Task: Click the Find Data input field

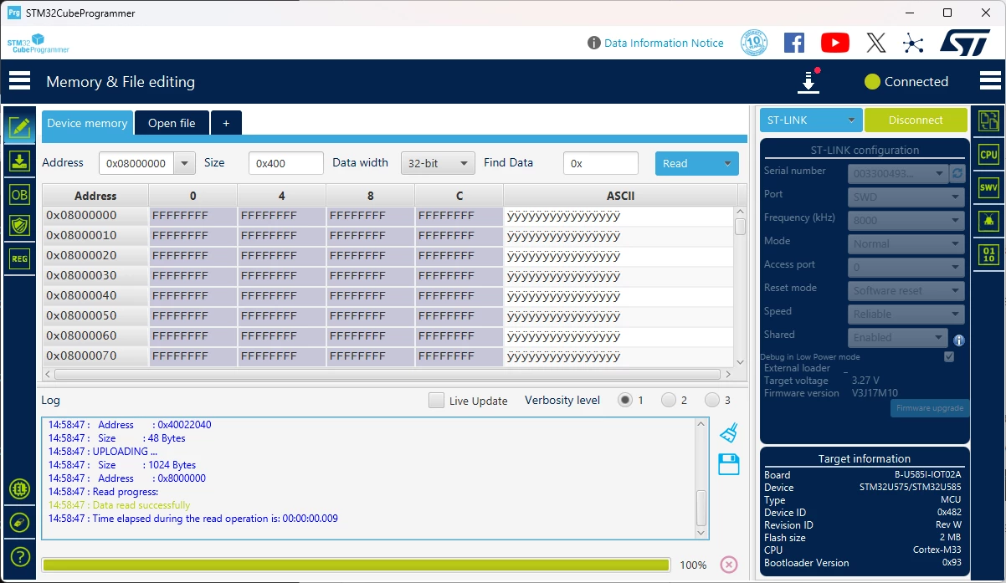Action: pos(601,163)
